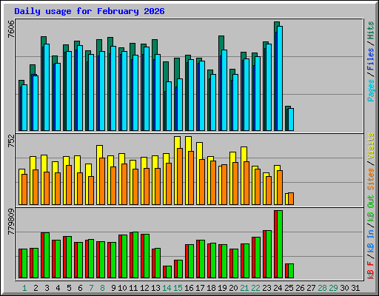Viewport: 379px width, 296px height.
Task: Click the day 23 green kB bar
Action: tap(269, 255)
